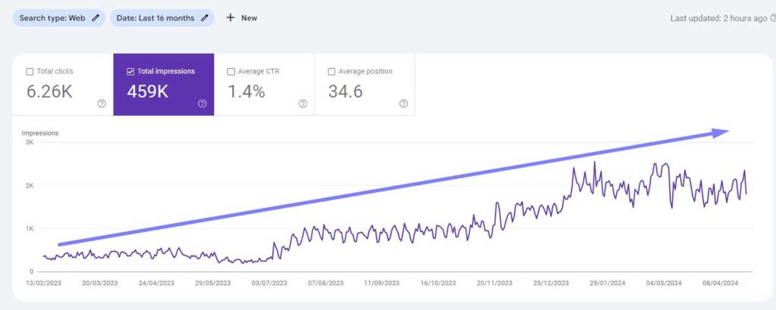Open the Search type: Web filter chip
The width and height of the screenshot is (776, 310).
click(52, 18)
